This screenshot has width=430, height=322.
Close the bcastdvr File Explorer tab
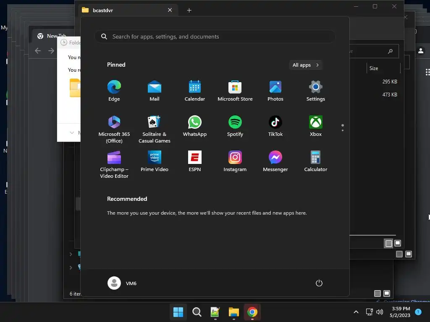tap(170, 10)
